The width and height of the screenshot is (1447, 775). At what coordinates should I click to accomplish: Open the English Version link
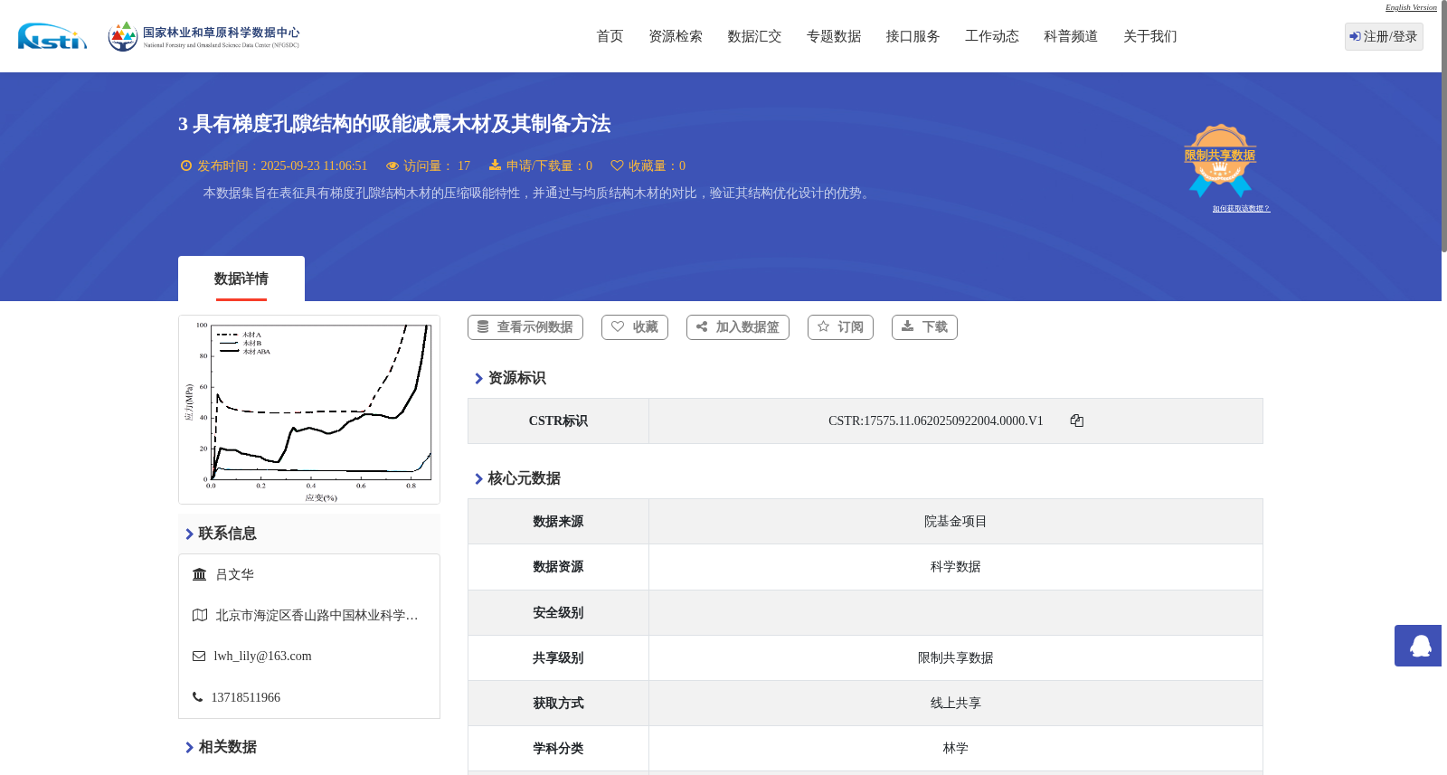click(x=1411, y=7)
